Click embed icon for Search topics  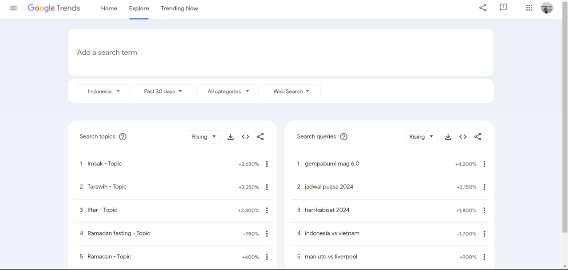coord(245,137)
